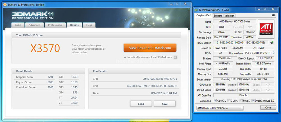Screen dimensions: 281x122
Task: Toggle the CUDA checkbox
Action: (x=229, y=101)
